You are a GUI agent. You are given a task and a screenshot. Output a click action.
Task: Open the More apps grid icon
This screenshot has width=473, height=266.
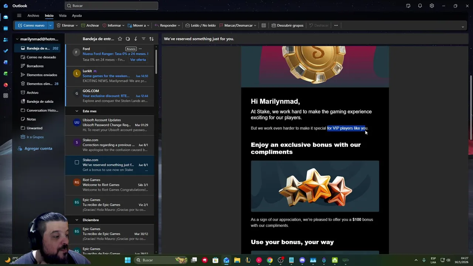[x=6, y=96]
